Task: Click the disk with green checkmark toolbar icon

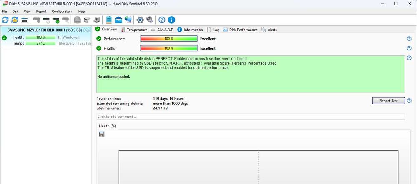Action: click(x=56, y=20)
